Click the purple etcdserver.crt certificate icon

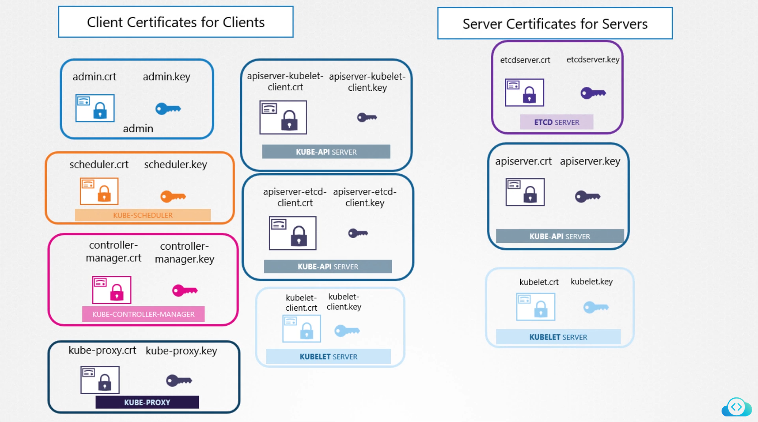(524, 93)
